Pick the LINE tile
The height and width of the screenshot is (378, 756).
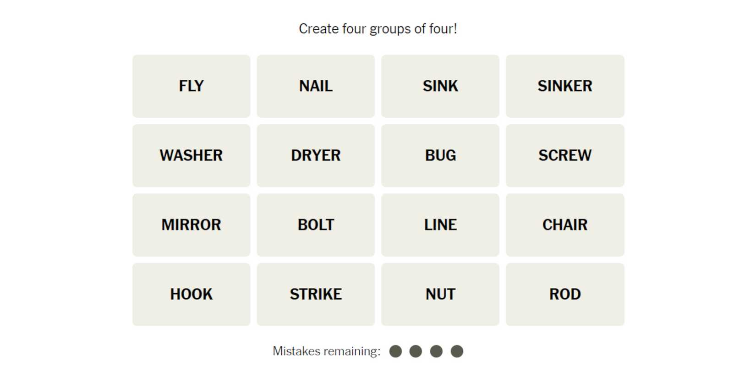440,225
